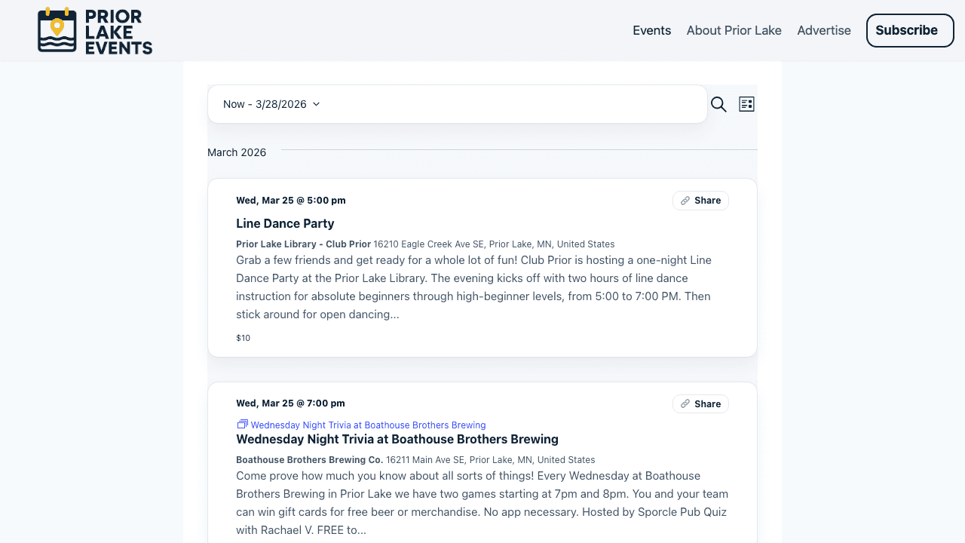The width and height of the screenshot is (965, 543).
Task: Expand the Now - 3/28/2026 date dropdown
Action: pyautogui.click(x=271, y=104)
